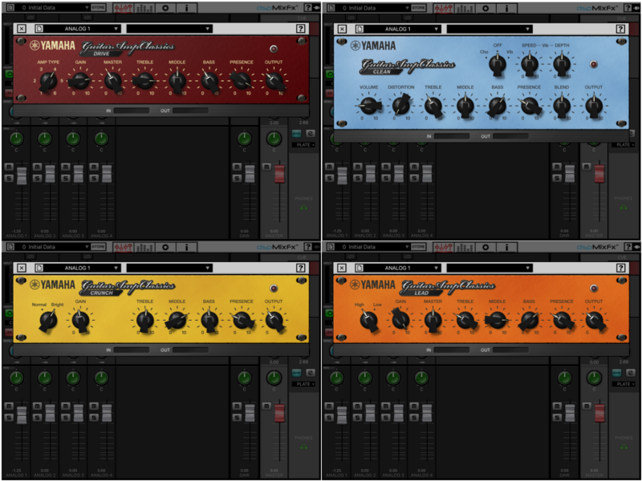This screenshot has height=481, width=642.
Task: Click STORE button in Clean amp window
Action: point(418,7)
